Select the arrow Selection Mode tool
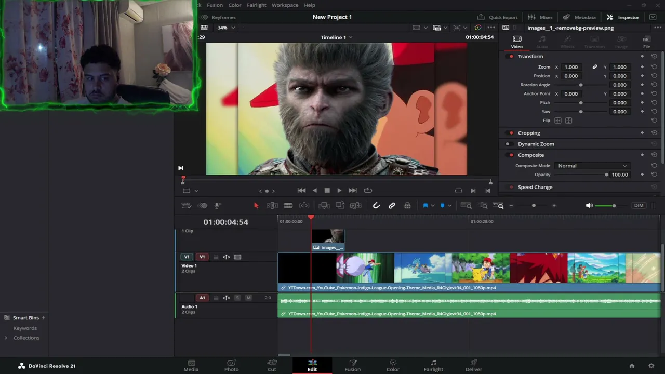665x374 pixels. [256, 206]
